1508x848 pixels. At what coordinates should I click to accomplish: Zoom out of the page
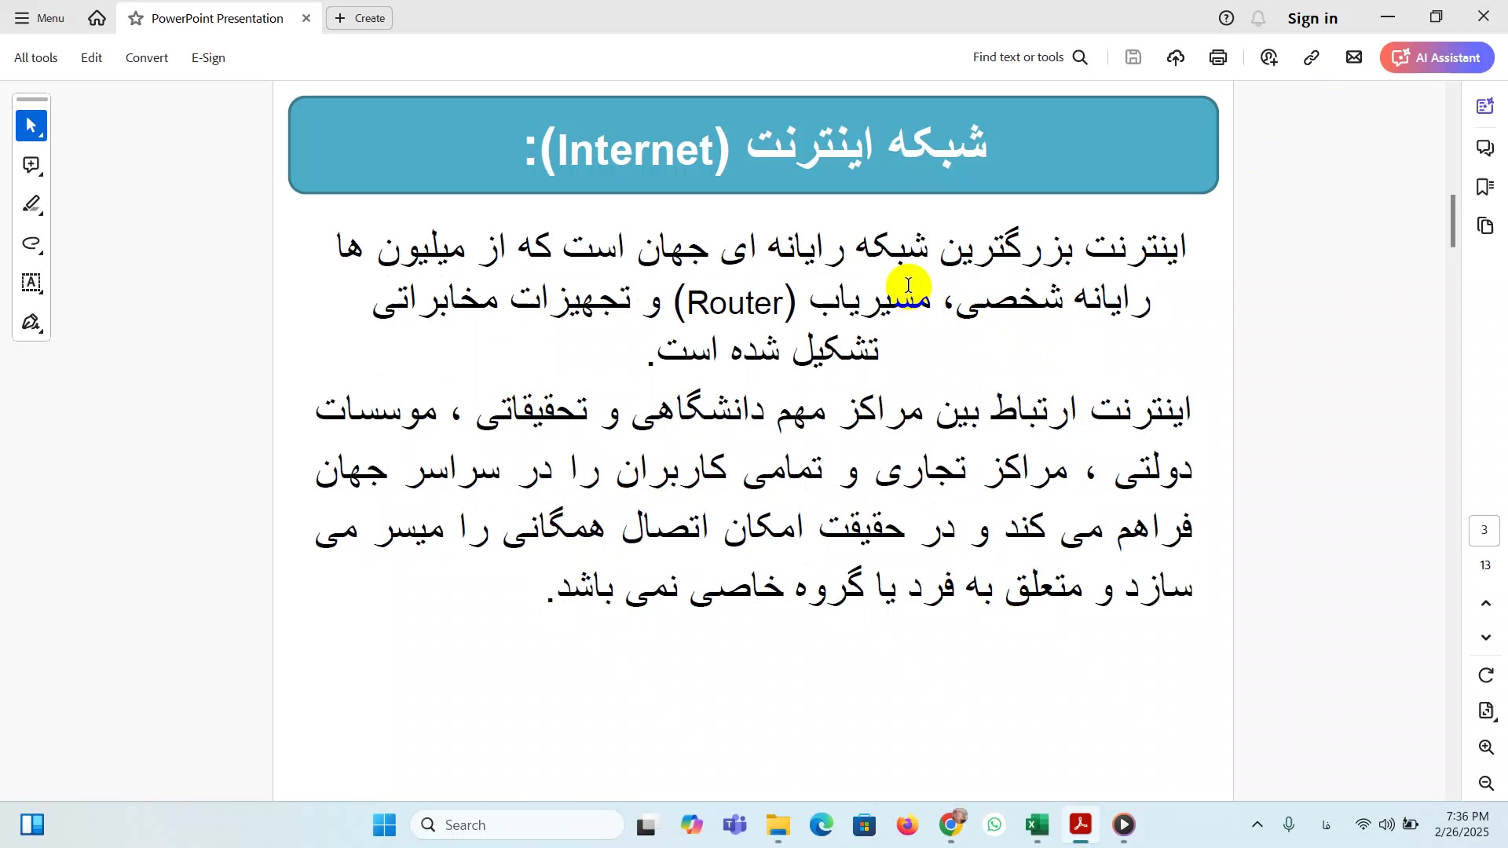[1485, 783]
